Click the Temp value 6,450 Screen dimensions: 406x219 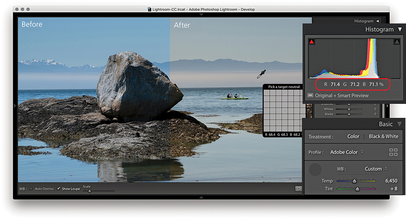point(391,181)
